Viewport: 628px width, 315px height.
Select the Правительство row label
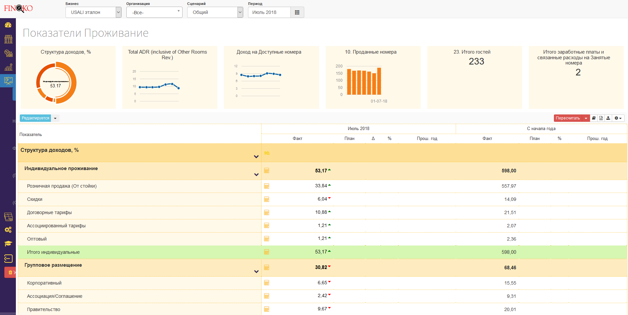click(x=44, y=309)
